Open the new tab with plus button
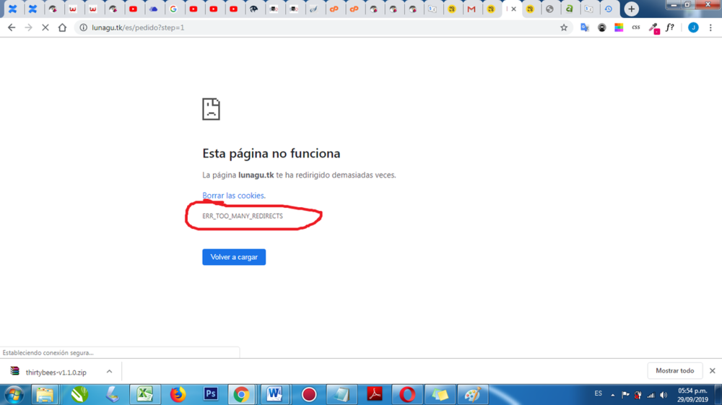722x405 pixels. pos(632,9)
